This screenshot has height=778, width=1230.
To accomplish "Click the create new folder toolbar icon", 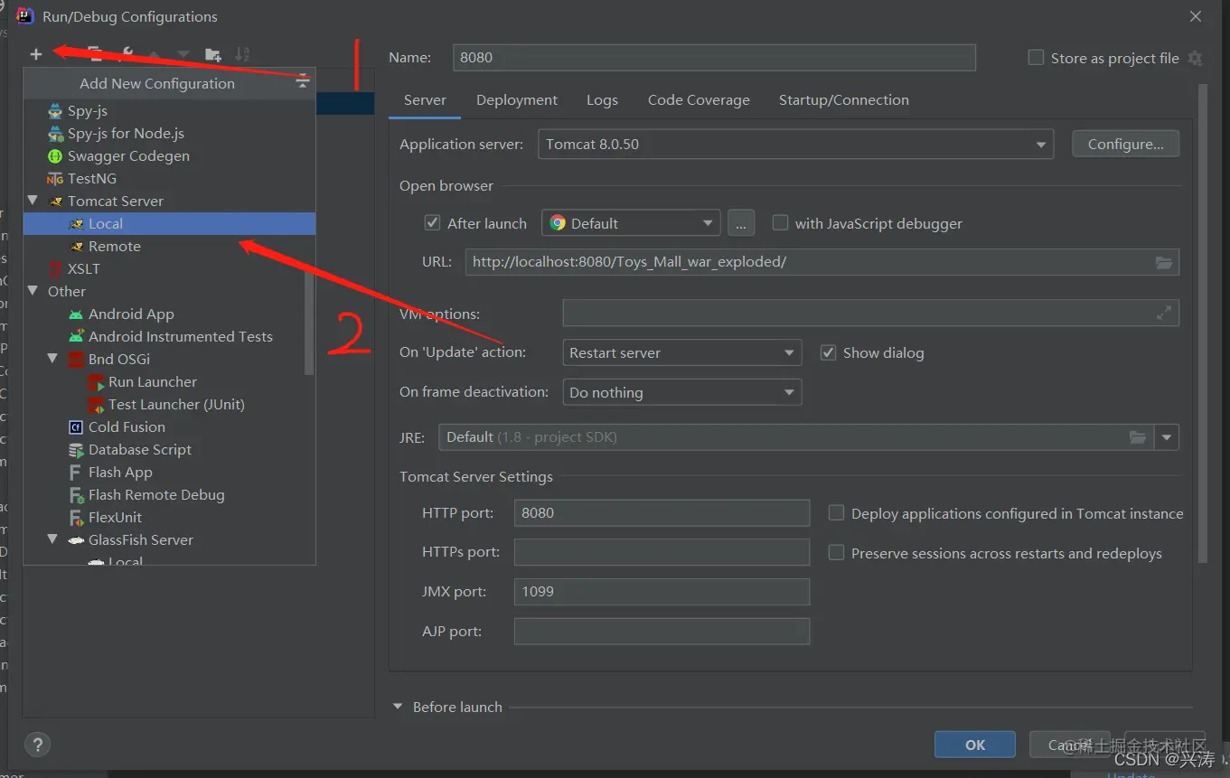I will pyautogui.click(x=213, y=54).
